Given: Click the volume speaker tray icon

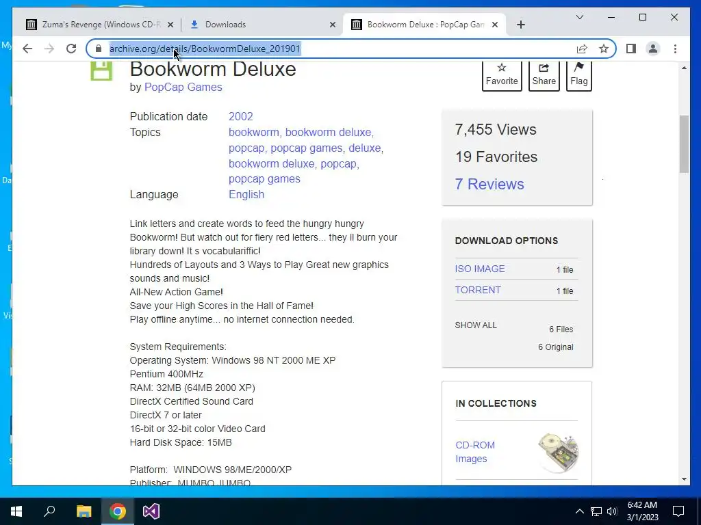Looking at the screenshot, I should (x=612, y=511).
